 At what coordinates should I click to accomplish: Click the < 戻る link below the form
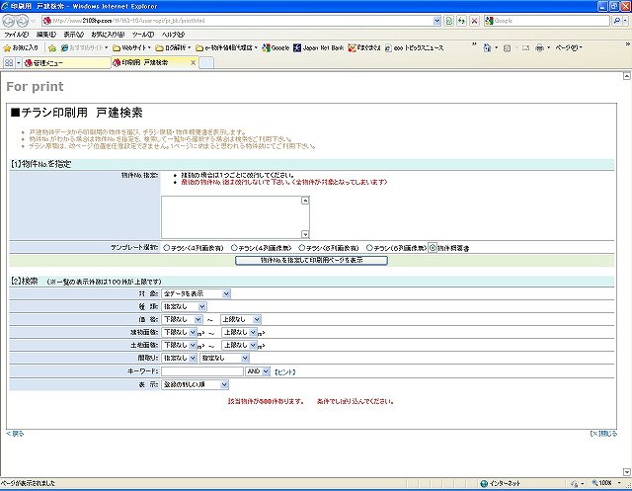[x=15, y=434]
